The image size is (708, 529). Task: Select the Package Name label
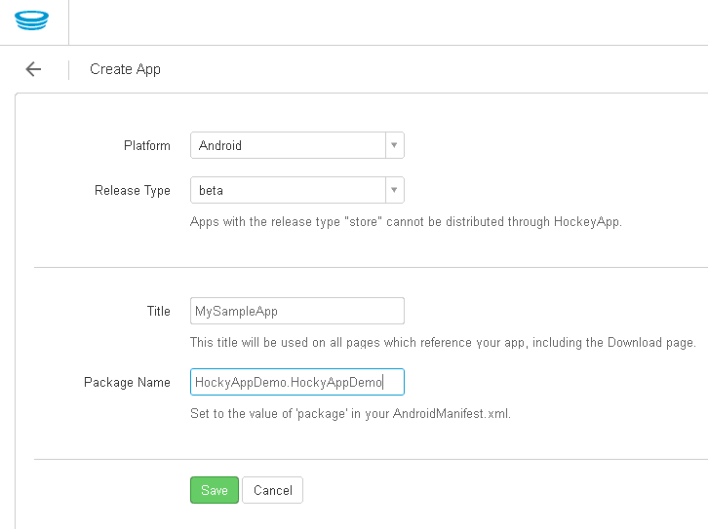128,383
